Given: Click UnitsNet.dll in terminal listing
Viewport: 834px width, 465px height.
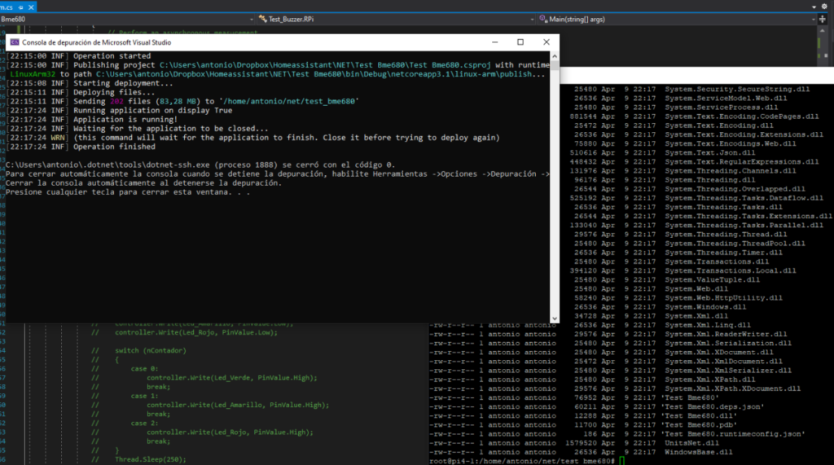Looking at the screenshot, I should 691,443.
